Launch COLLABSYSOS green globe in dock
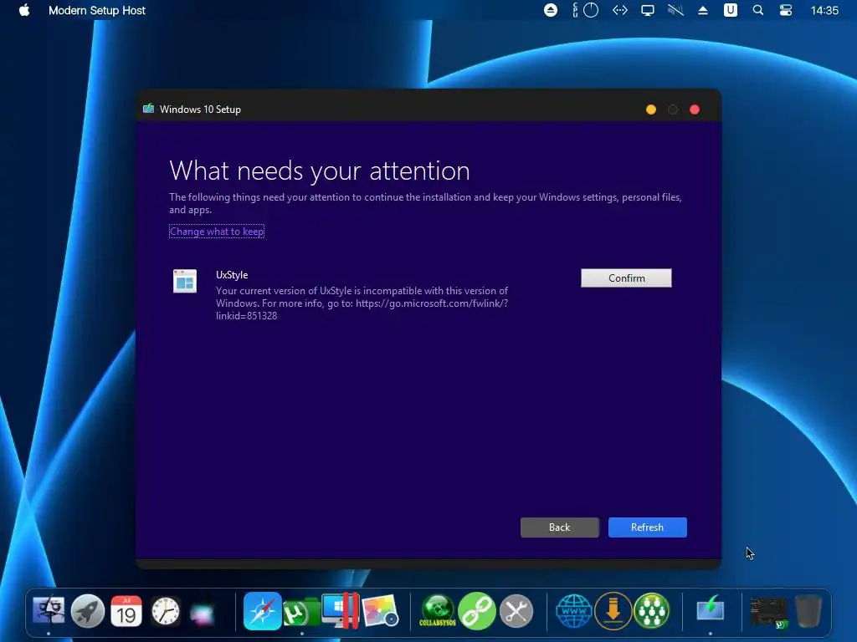This screenshot has width=857, height=642. tap(437, 610)
